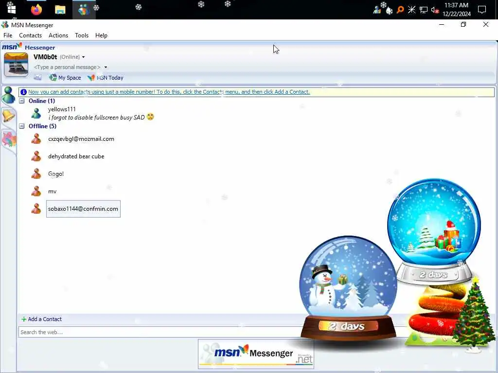Click the muted volume tray icon

point(435,10)
